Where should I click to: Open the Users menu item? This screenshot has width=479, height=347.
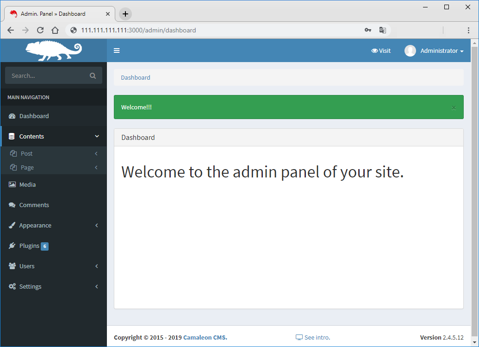pos(27,266)
